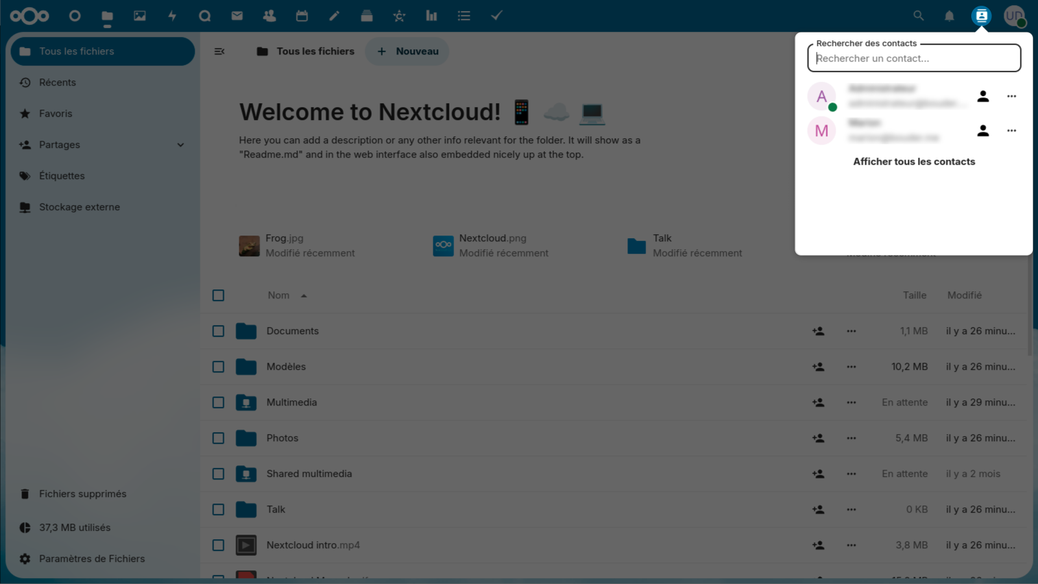Open more actions for contact M

1011,130
